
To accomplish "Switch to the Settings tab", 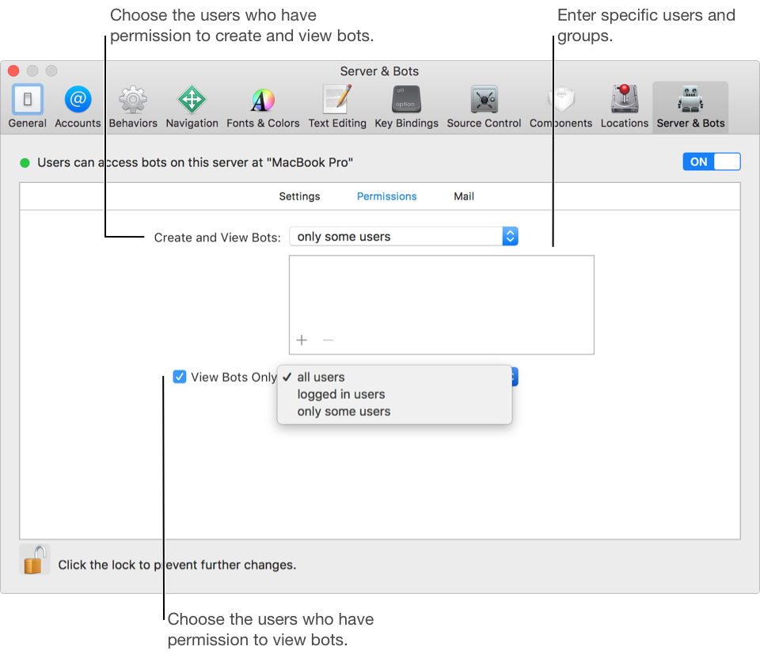I will pyautogui.click(x=299, y=196).
